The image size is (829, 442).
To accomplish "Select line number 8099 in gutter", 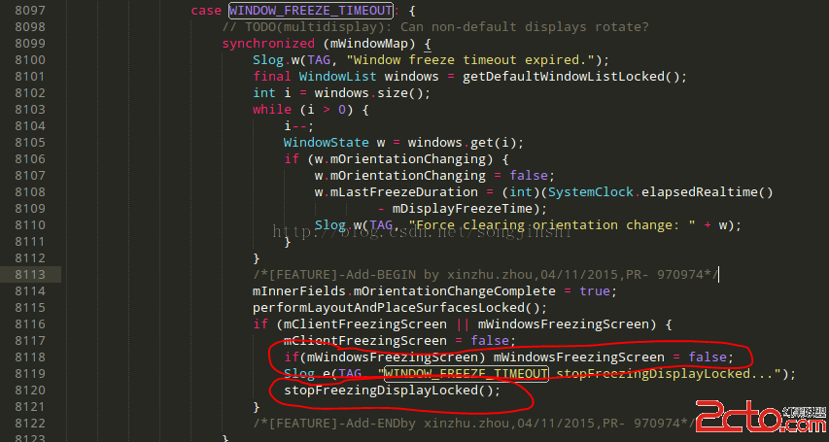I will point(30,44).
